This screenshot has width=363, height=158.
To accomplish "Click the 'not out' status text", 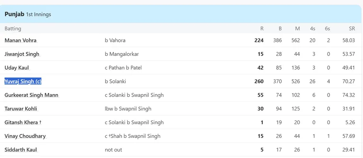I will tap(113, 150).
